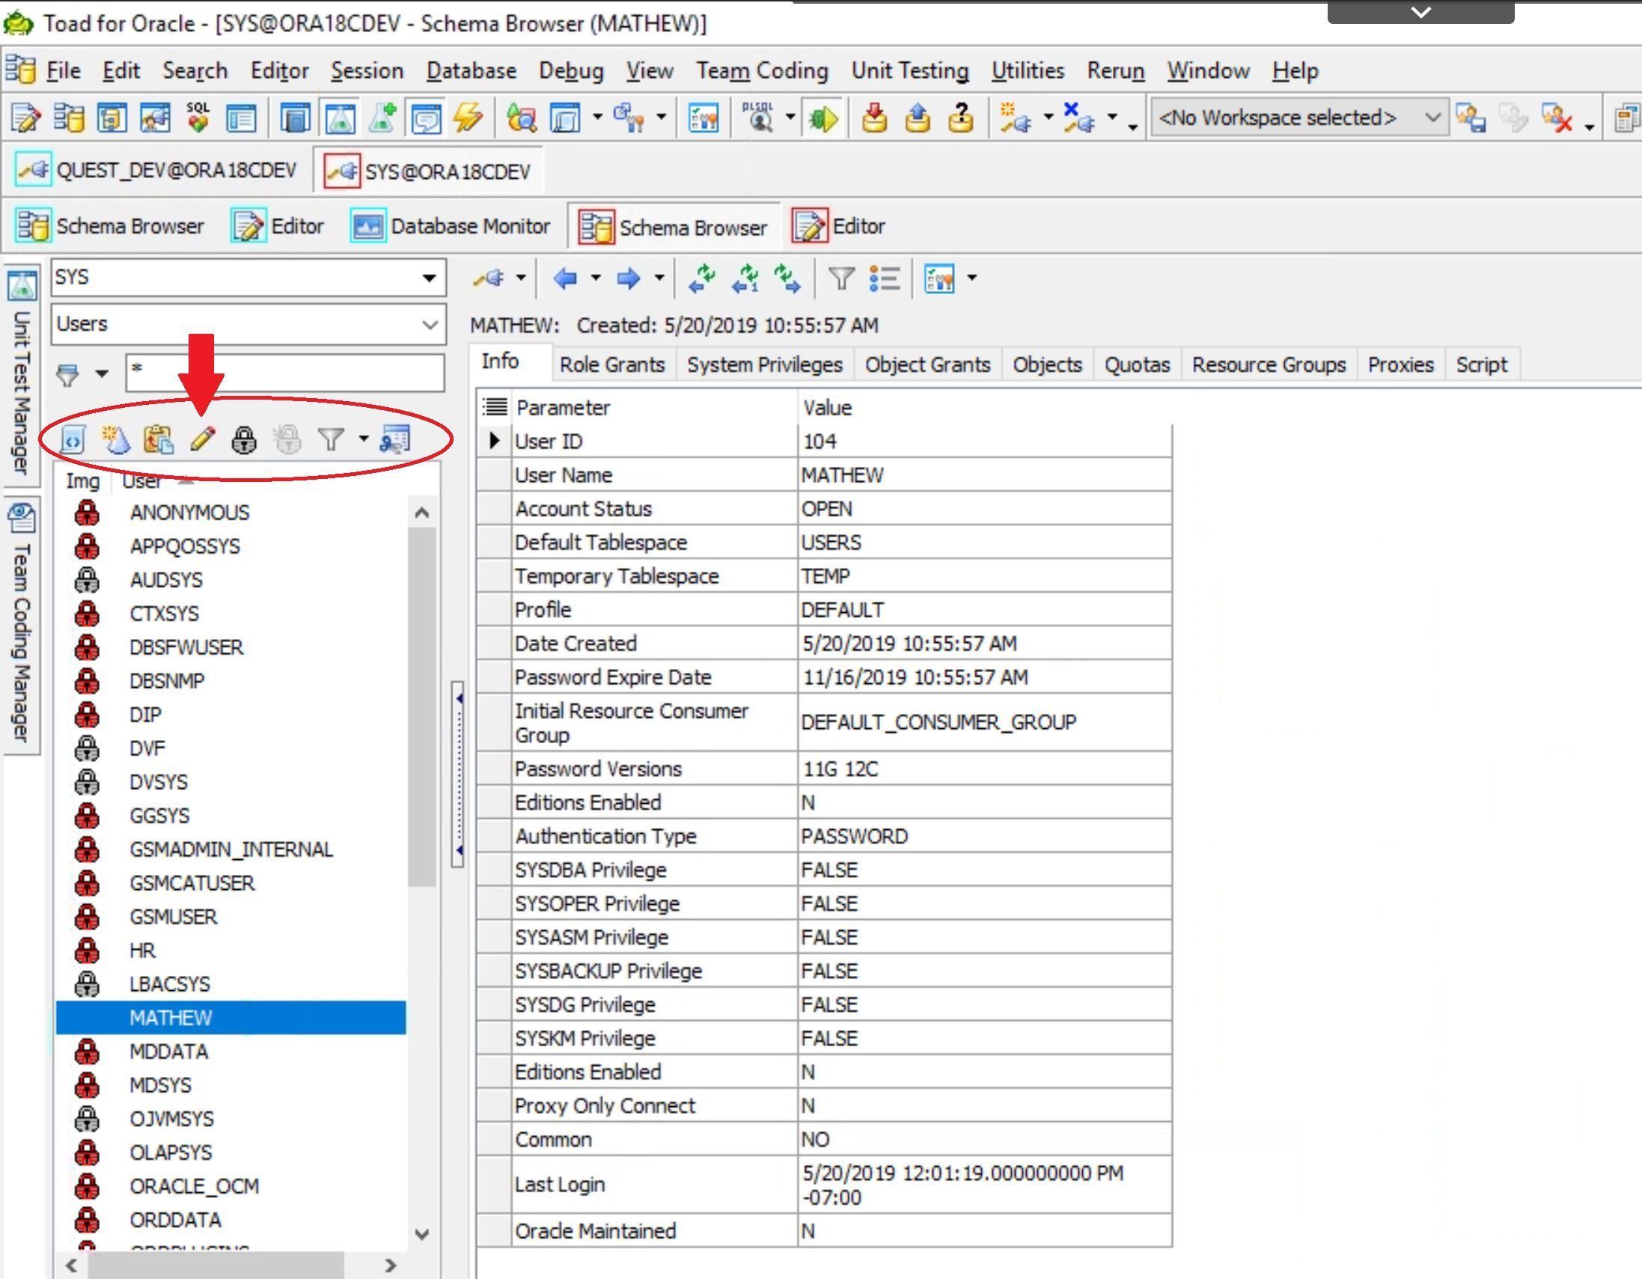This screenshot has height=1279, width=1642.
Task: Select the MATHEW user row
Action: (231, 1017)
